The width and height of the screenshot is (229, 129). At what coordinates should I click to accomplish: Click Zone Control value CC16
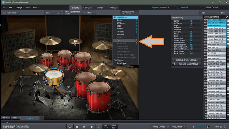point(192,53)
